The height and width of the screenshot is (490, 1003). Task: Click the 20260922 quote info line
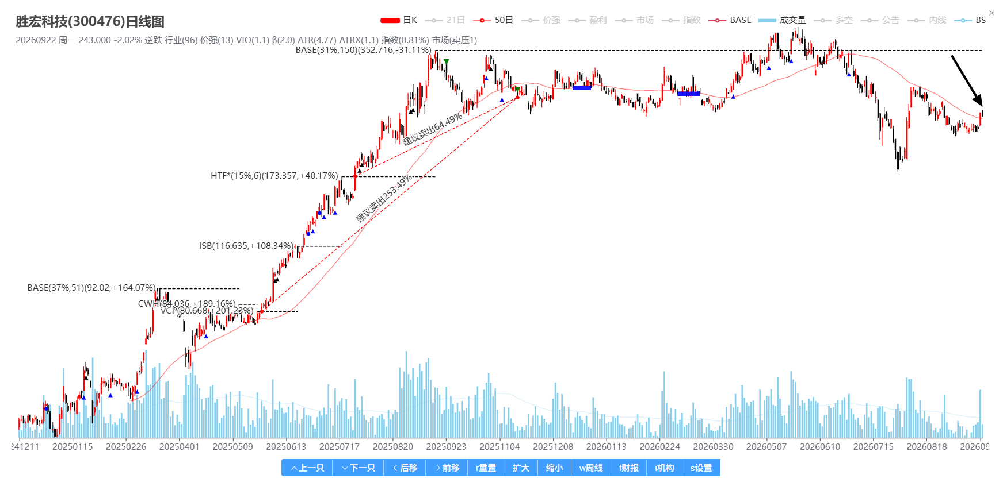click(246, 40)
